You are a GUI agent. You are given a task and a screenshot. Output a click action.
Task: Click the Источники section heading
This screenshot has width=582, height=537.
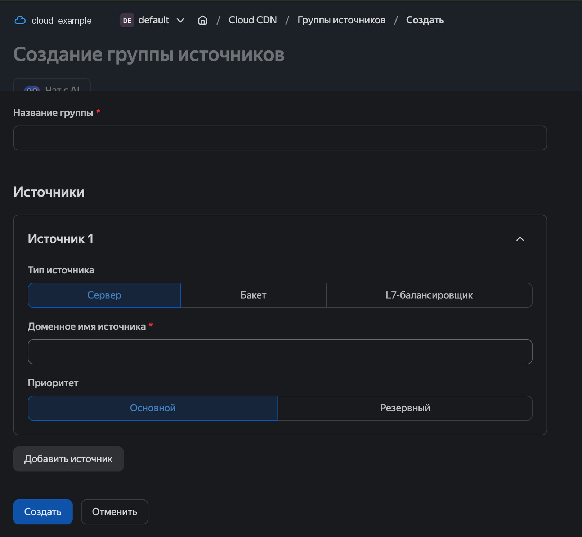pos(49,192)
